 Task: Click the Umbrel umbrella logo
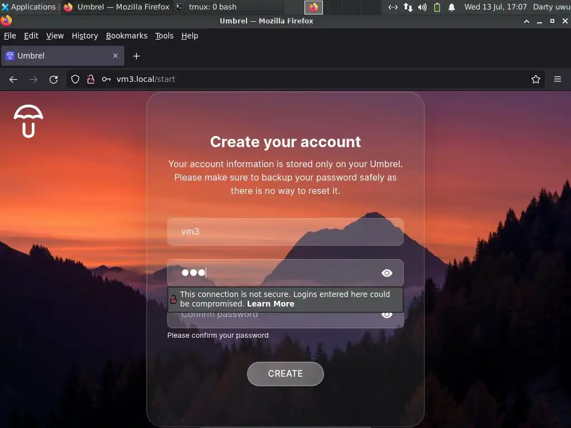tap(28, 121)
